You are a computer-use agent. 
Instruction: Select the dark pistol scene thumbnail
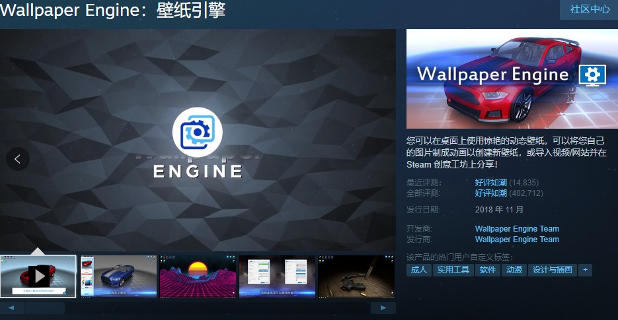356,276
